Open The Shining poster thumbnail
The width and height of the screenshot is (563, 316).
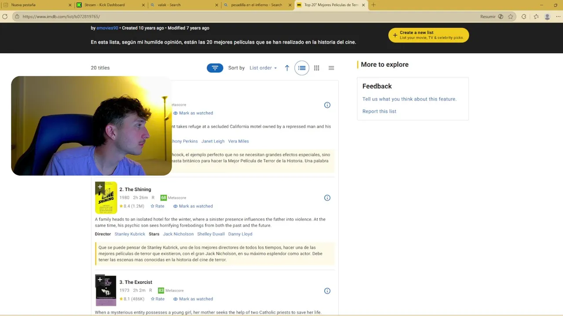tap(106, 198)
